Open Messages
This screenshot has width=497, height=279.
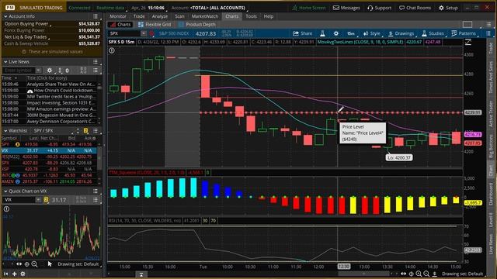click(x=346, y=8)
